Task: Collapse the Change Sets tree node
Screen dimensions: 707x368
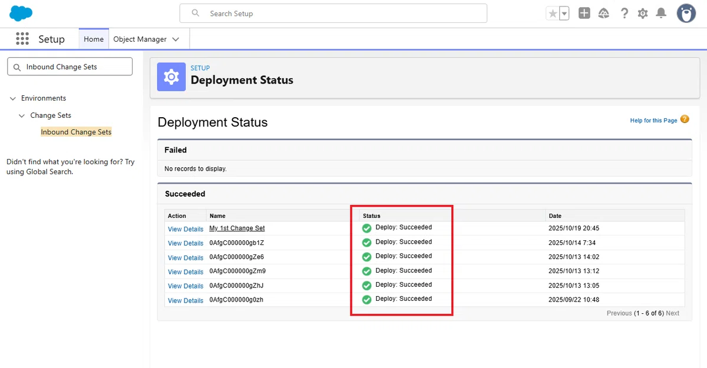Action: 22,115
